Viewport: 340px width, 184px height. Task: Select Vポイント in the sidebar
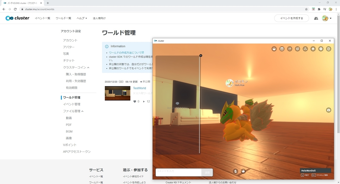pos(70,145)
